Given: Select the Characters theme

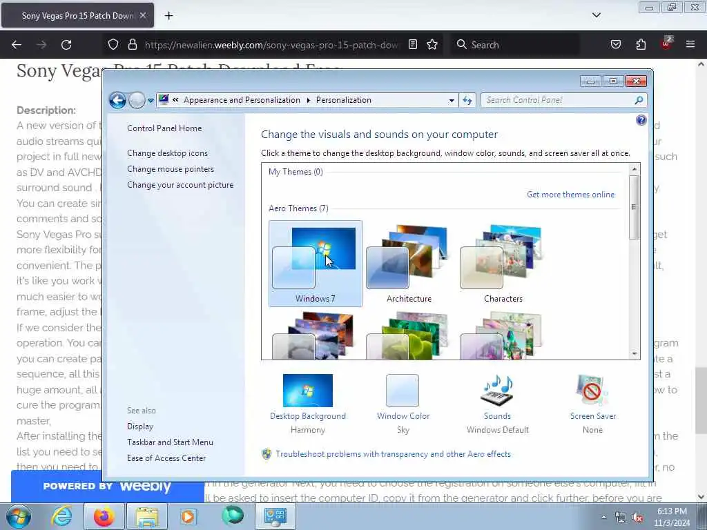Looking at the screenshot, I should click(503, 264).
